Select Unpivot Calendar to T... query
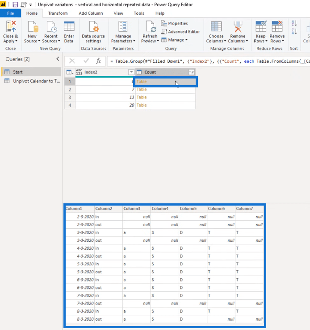The image size is (310, 330). [x=31, y=81]
